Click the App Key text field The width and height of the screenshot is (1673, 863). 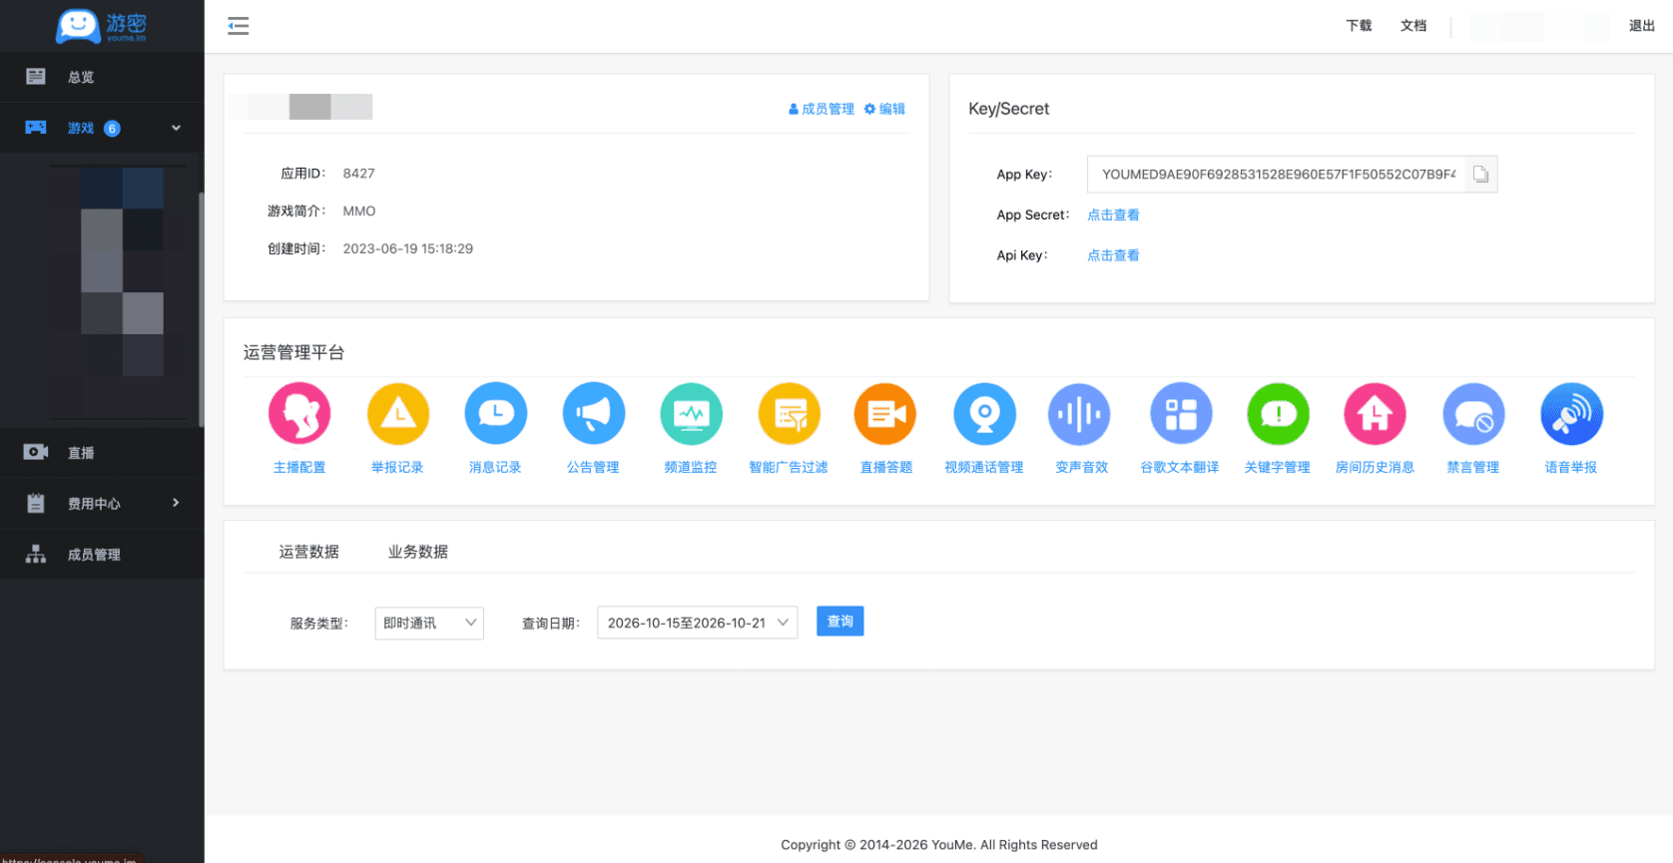click(1277, 175)
